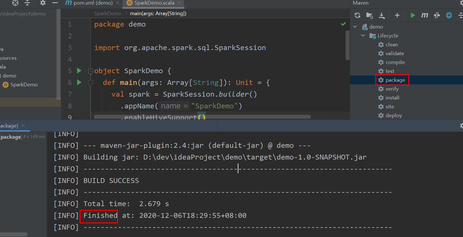463x237 pixels.
Task: Toggle code fold for main method
Action: click(x=91, y=83)
